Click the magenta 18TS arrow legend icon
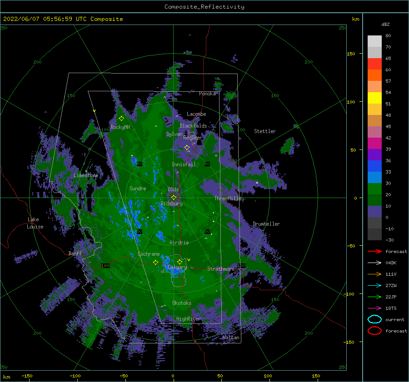409x382 pixels. point(374,308)
